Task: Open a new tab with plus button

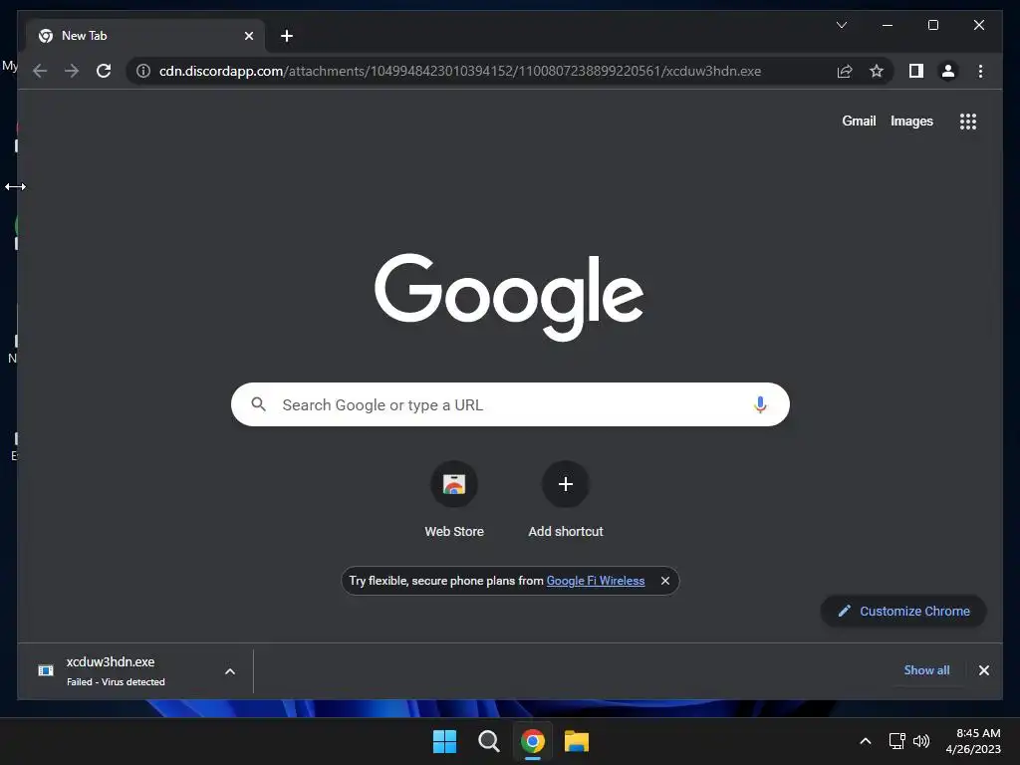Action: click(286, 36)
